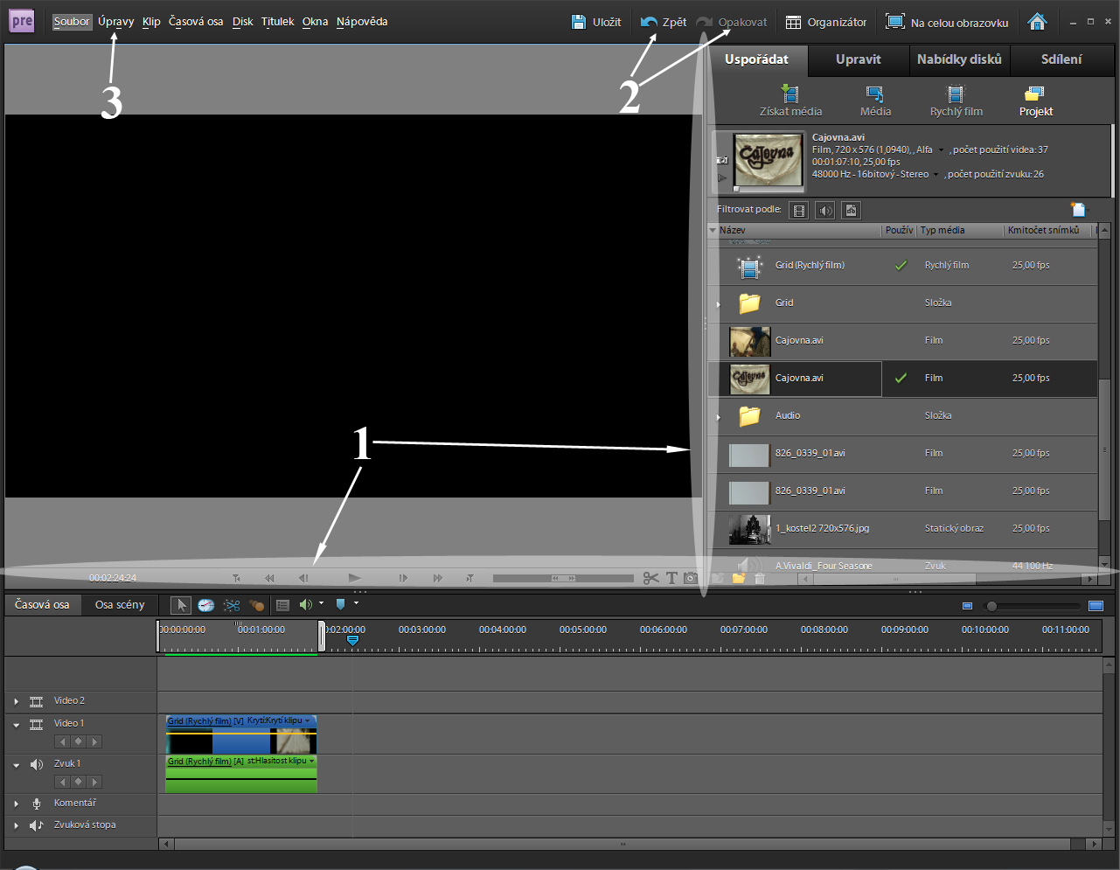Click the Properties icon next to Time Stretch
Screen dimensions: 1120x870
tap(232, 605)
